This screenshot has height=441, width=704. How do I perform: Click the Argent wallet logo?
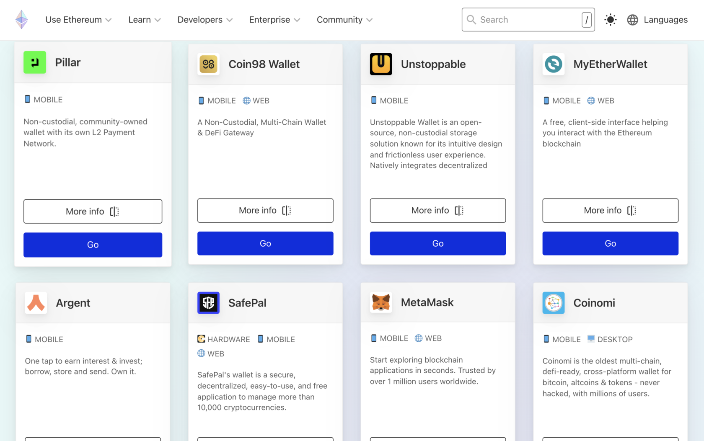pos(36,303)
